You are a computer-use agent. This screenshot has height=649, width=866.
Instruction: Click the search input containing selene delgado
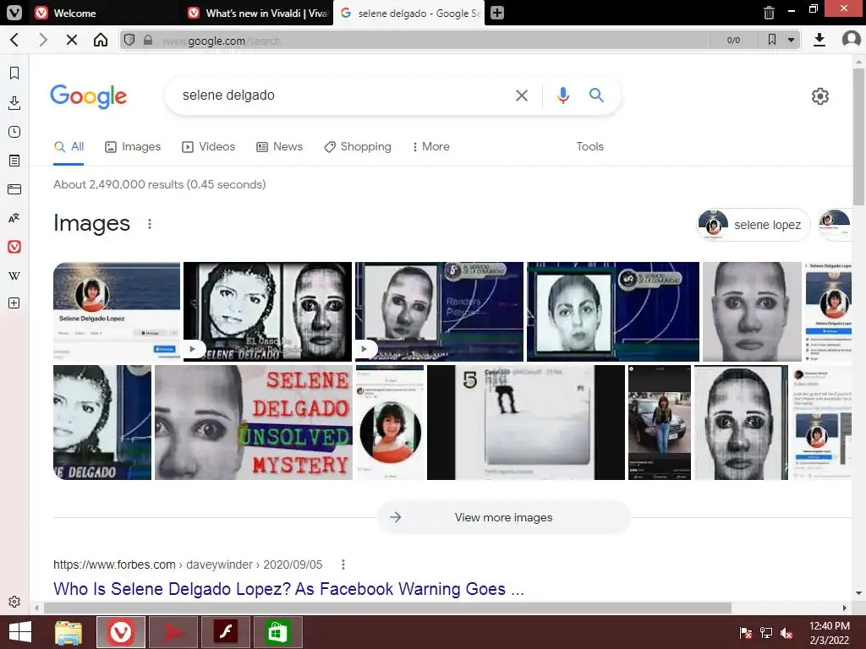click(x=343, y=95)
